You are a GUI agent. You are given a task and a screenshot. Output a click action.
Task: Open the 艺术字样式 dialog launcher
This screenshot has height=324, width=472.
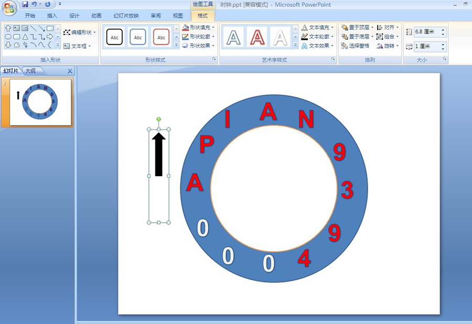pos(333,59)
